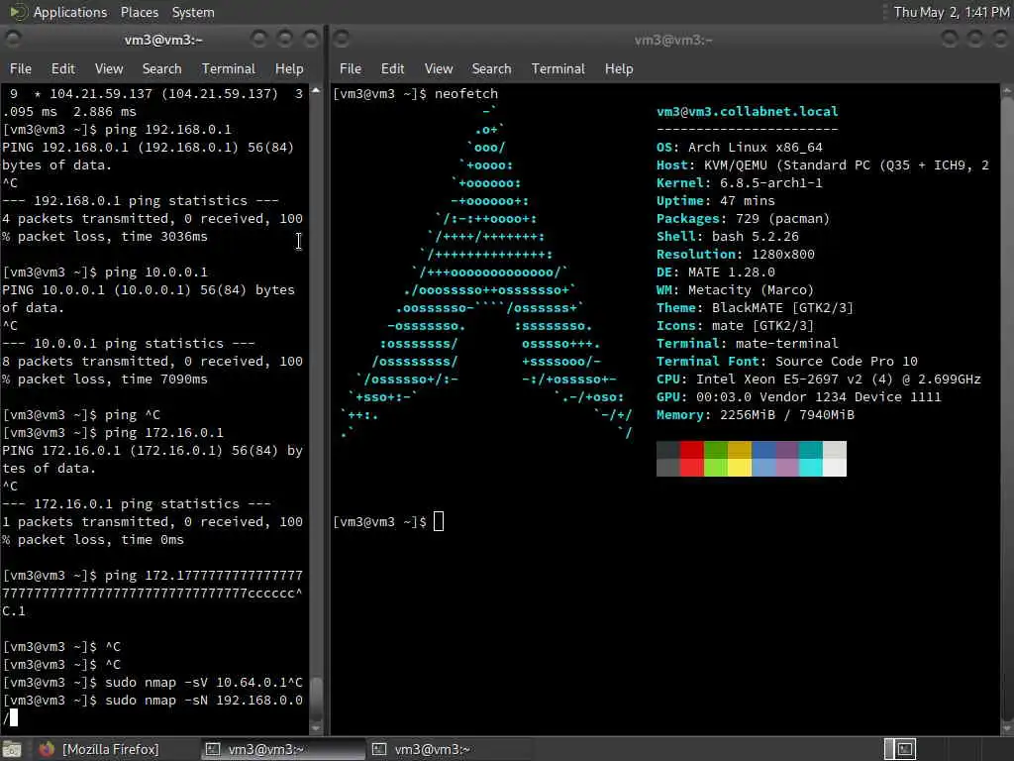Click the 'Uptime: 47 mins' line
Image resolution: width=1014 pixels, height=761 pixels.
point(715,200)
